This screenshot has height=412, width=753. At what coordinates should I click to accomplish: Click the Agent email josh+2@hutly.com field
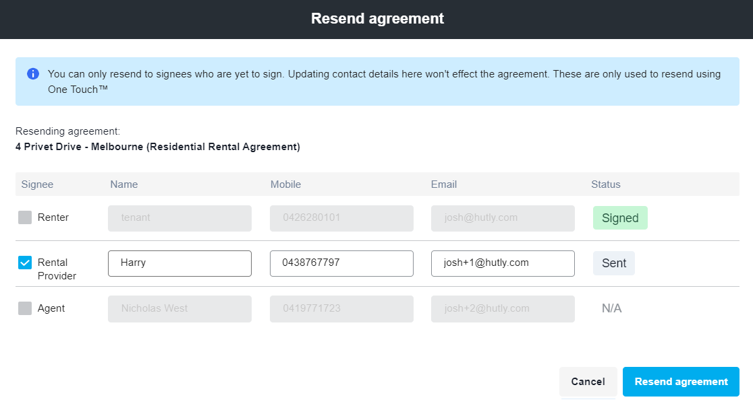click(503, 308)
